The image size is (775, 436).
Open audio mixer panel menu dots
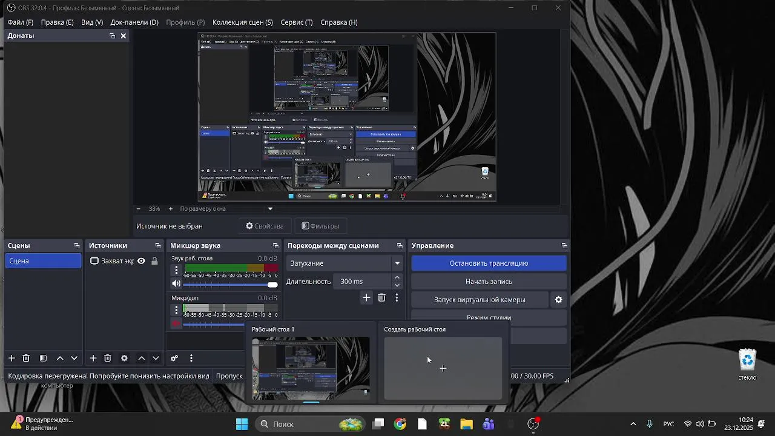click(x=191, y=358)
